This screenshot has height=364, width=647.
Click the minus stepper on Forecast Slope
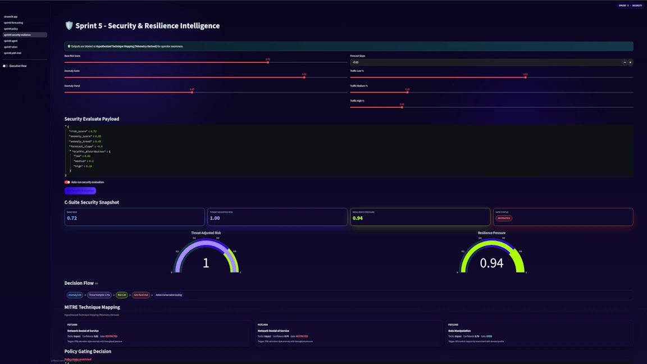point(625,62)
